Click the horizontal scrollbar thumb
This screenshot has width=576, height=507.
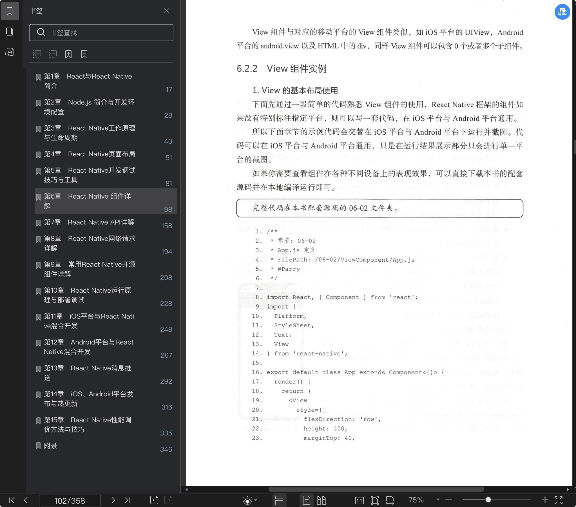tap(376, 489)
